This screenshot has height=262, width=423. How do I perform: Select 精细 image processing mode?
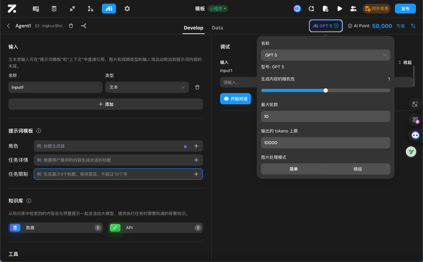coord(358,169)
